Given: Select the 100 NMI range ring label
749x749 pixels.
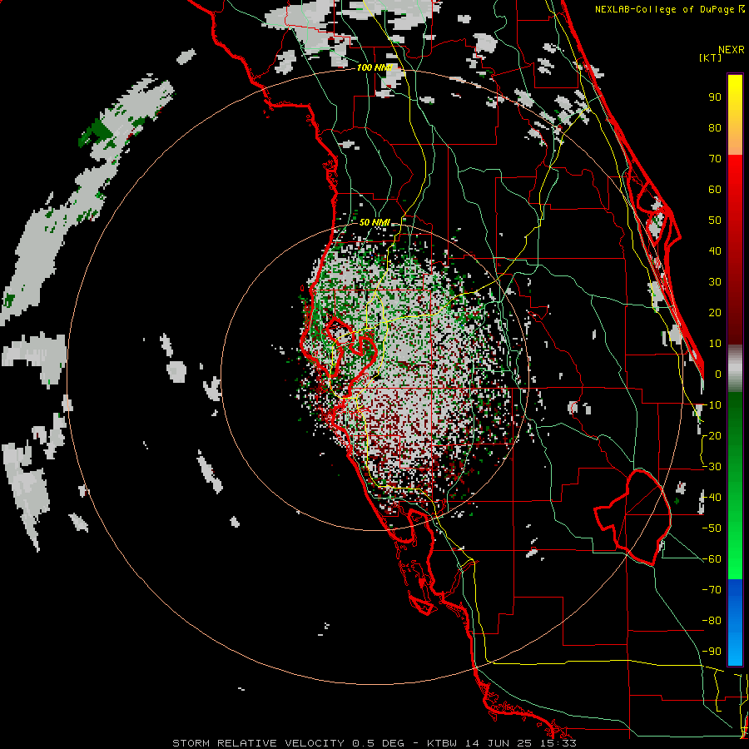Looking at the screenshot, I should tap(374, 67).
